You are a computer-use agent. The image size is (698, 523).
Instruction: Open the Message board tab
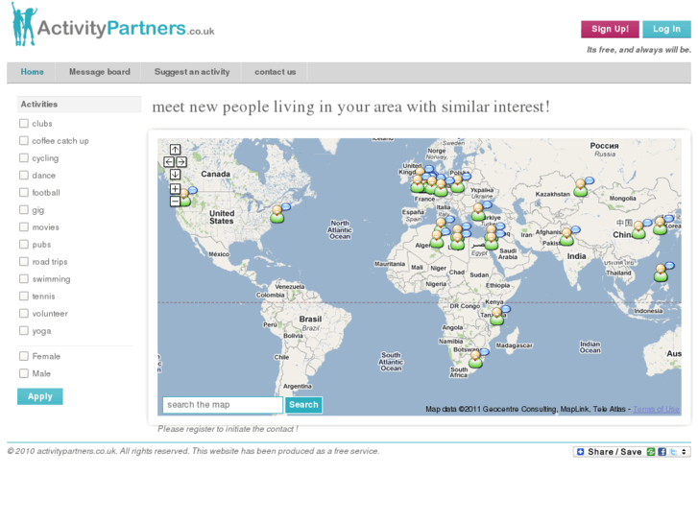click(99, 72)
